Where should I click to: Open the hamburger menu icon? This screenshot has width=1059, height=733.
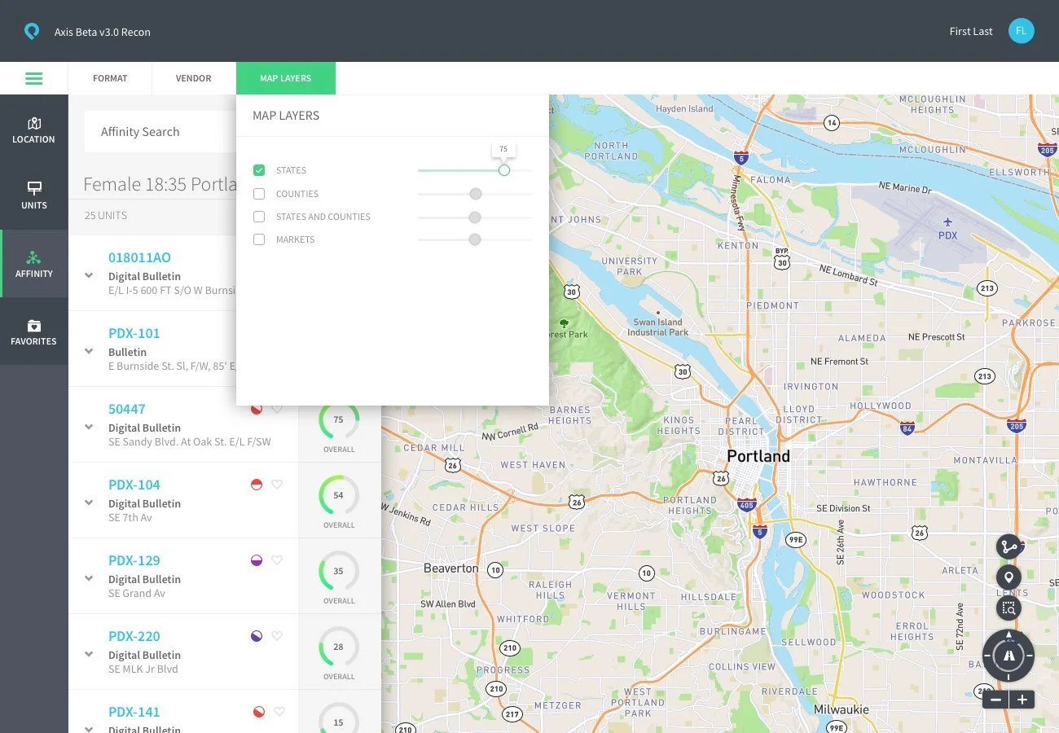click(x=33, y=78)
